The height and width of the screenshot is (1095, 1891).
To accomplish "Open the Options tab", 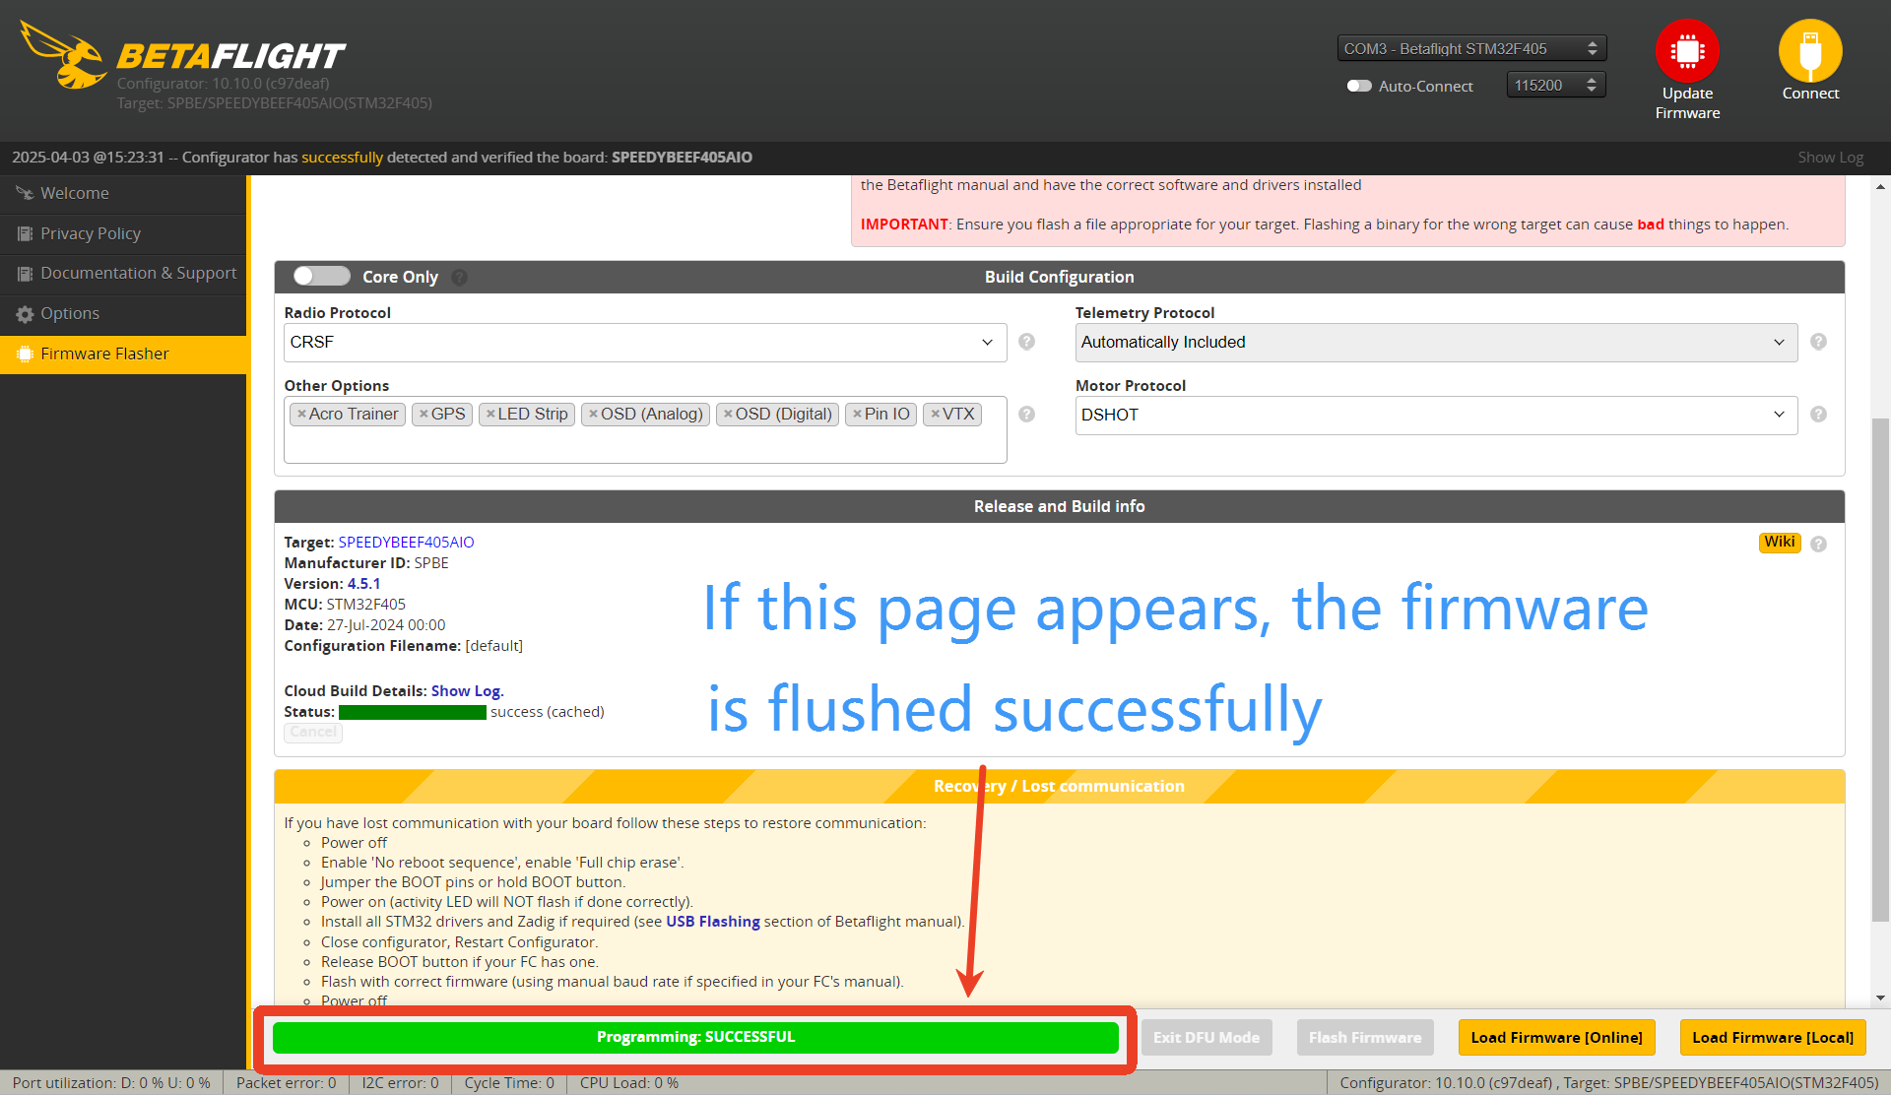I will pyautogui.click(x=123, y=313).
